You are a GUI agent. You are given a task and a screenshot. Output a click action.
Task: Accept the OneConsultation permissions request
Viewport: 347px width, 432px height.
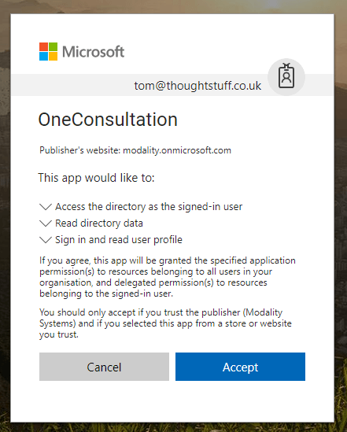(x=240, y=367)
